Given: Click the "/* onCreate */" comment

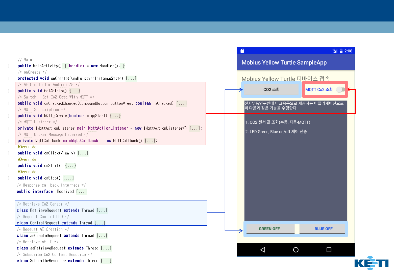Looking at the screenshot, I should point(32,72).
